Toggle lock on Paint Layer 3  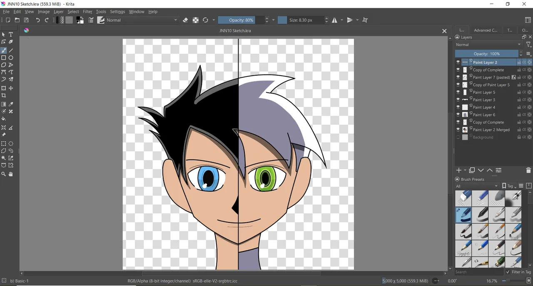click(x=519, y=100)
